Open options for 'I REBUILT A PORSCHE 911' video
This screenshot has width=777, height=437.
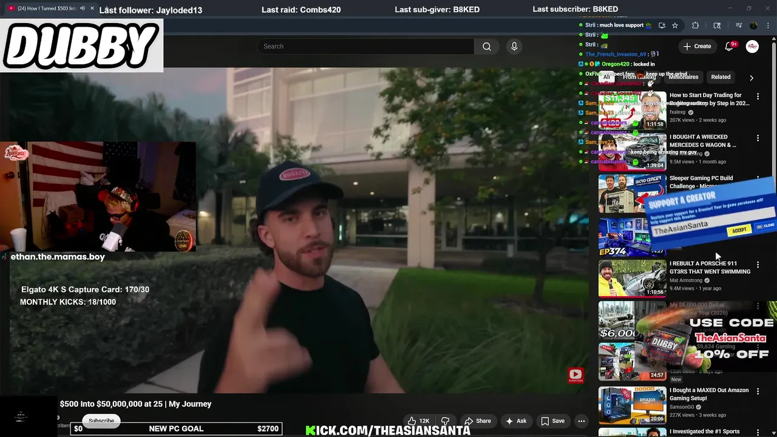[758, 265]
